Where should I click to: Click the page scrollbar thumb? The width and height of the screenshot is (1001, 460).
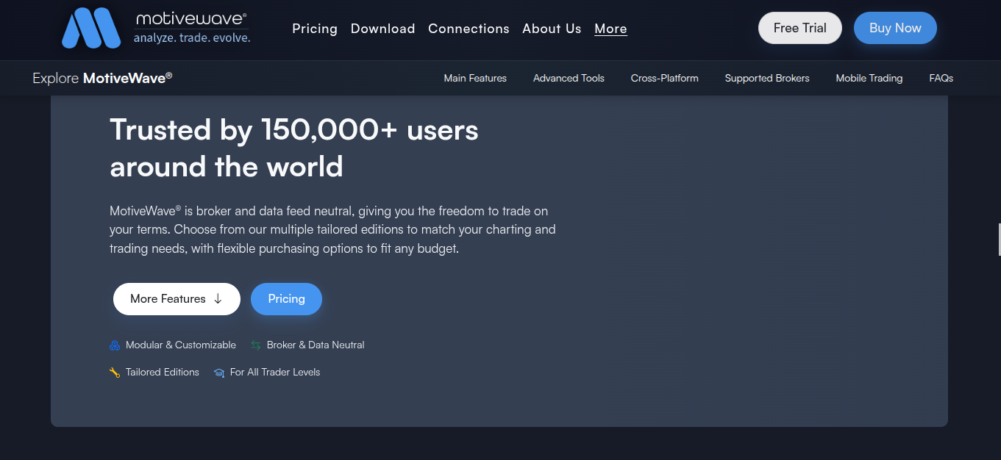[999, 240]
